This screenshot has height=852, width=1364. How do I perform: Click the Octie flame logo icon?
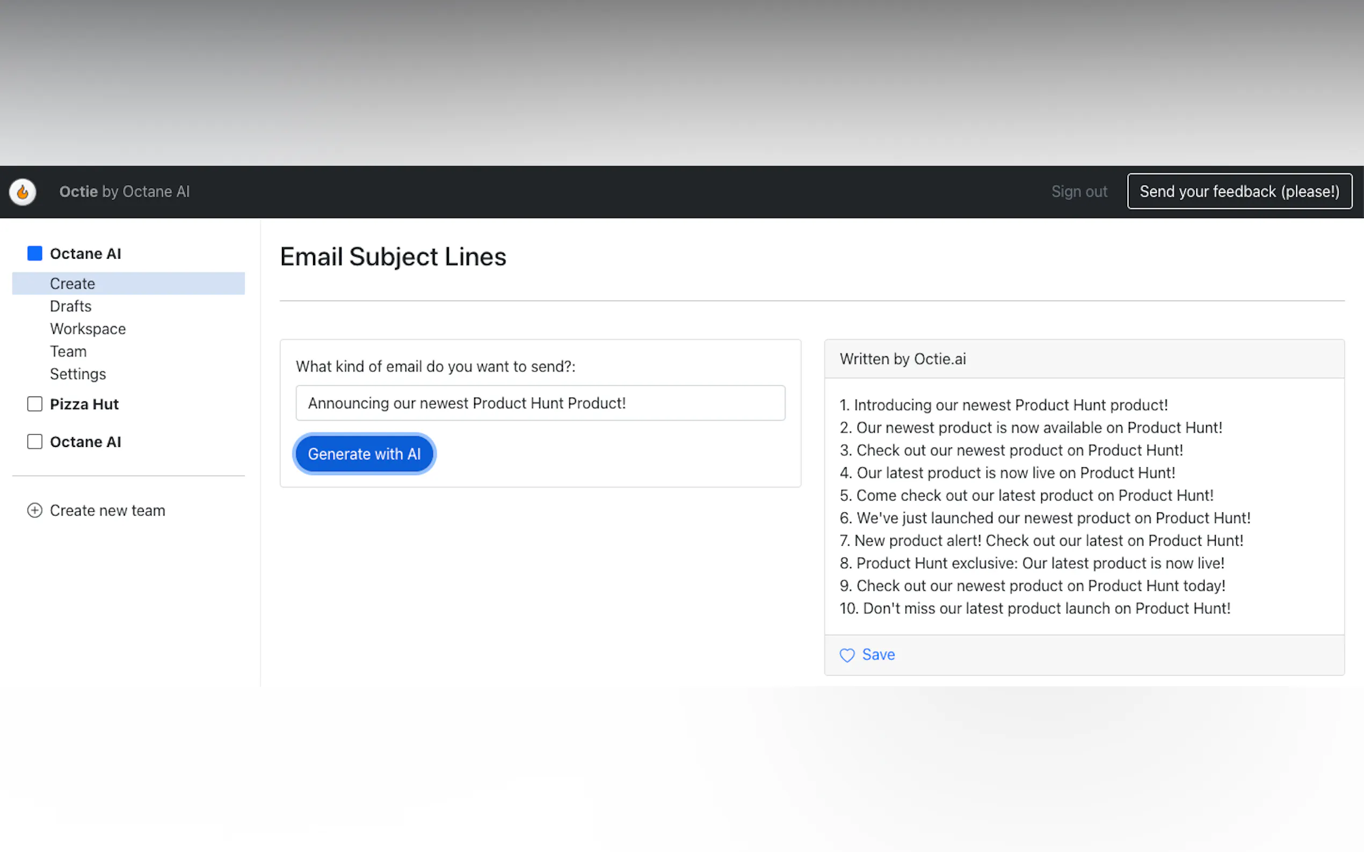click(x=23, y=192)
